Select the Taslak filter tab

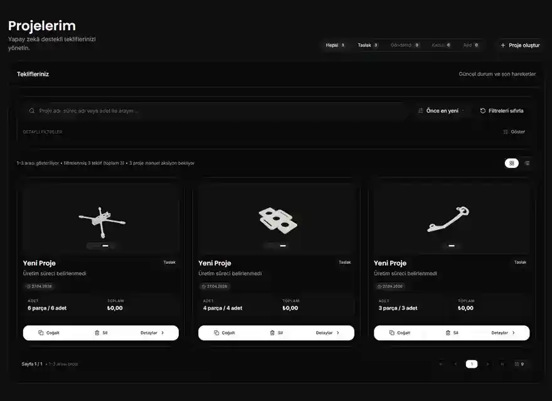coord(368,45)
